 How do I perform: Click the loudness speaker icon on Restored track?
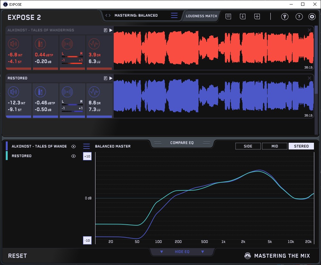point(13,92)
